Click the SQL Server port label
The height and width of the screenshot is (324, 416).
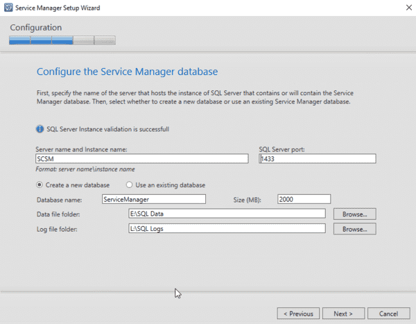click(281, 150)
